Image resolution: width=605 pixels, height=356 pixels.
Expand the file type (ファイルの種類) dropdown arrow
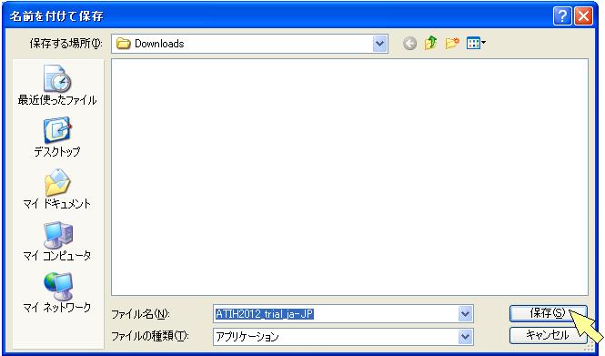click(465, 337)
